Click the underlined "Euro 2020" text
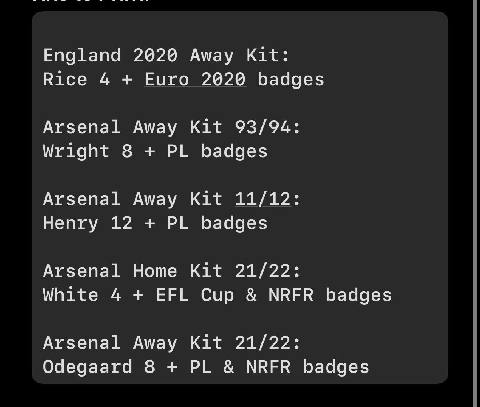 195,79
